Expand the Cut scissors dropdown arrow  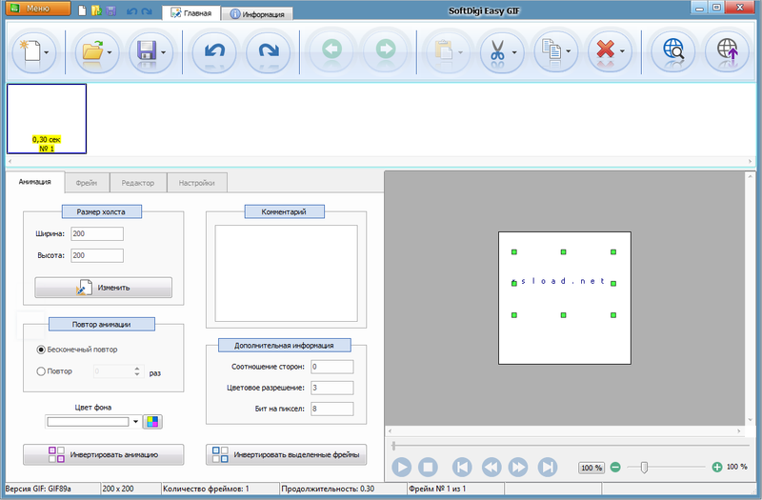(x=514, y=52)
